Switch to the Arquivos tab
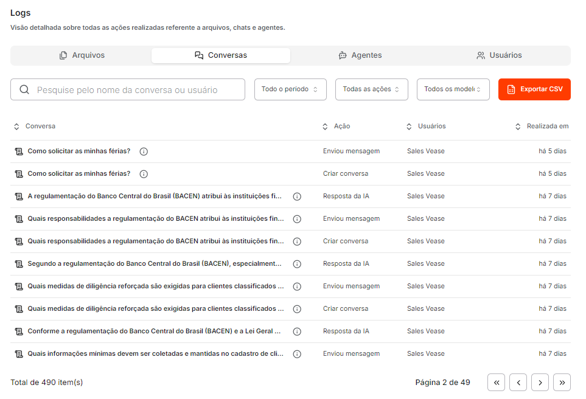 81,55
